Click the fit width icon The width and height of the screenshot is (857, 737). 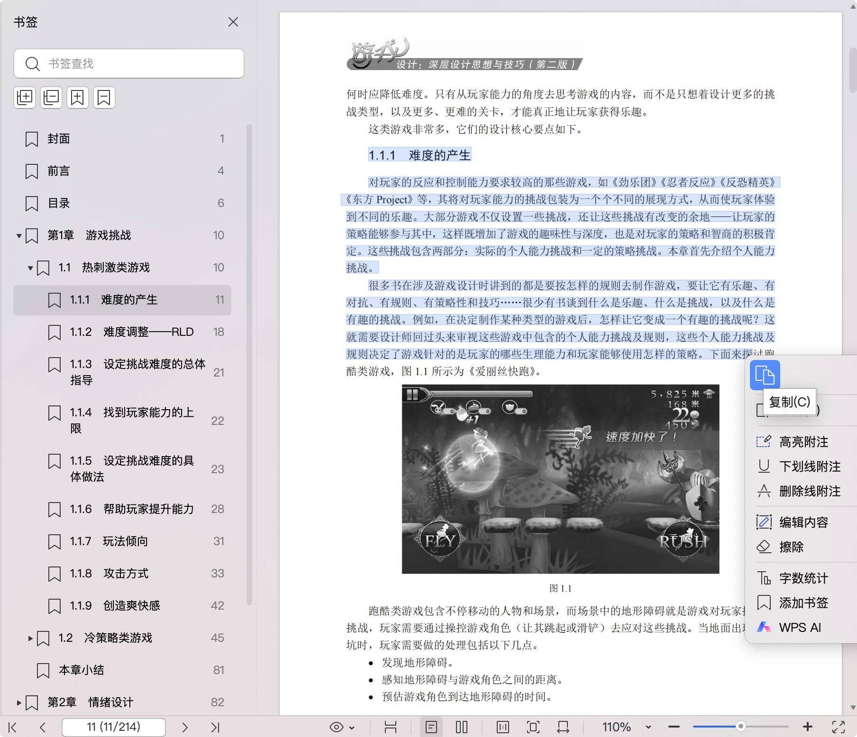click(563, 727)
